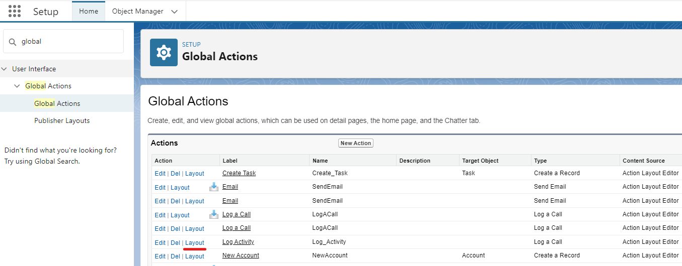Edit the Create Task action
The height and width of the screenshot is (266, 682).
click(x=160, y=174)
